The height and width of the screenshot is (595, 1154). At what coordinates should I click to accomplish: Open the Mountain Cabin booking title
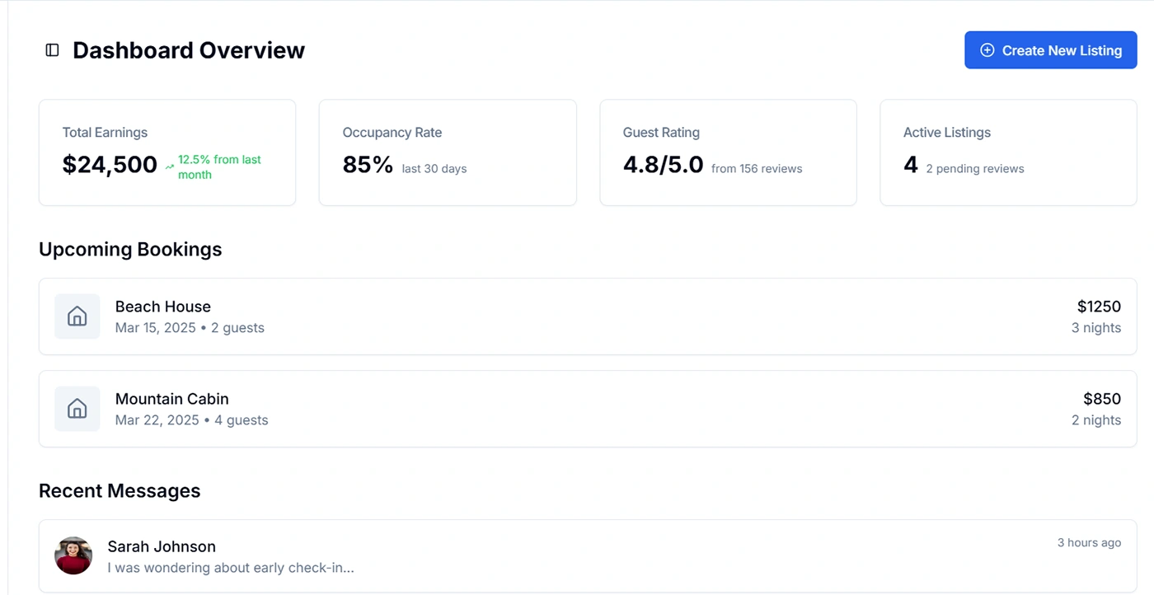(x=172, y=399)
